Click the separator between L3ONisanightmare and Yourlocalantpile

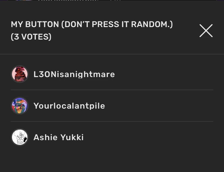[112, 90]
